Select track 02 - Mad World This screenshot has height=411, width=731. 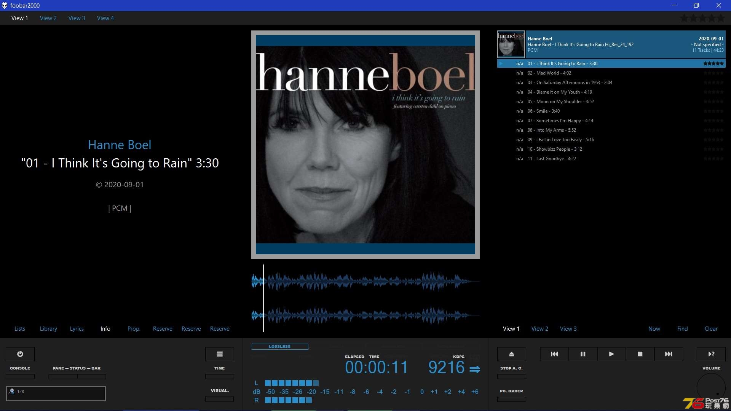(611, 73)
